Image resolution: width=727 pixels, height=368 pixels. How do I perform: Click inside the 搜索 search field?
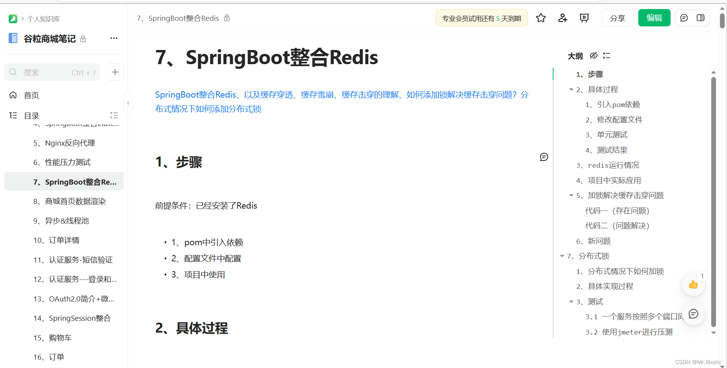(x=47, y=72)
